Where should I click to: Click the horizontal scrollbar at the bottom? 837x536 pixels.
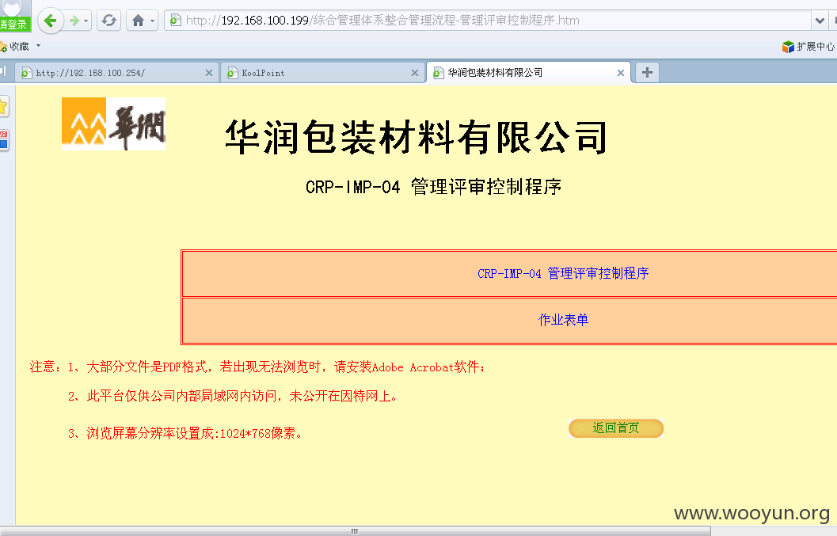(x=355, y=531)
